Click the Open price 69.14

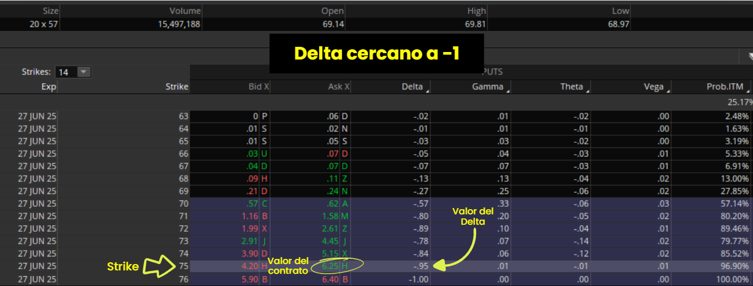(x=333, y=24)
